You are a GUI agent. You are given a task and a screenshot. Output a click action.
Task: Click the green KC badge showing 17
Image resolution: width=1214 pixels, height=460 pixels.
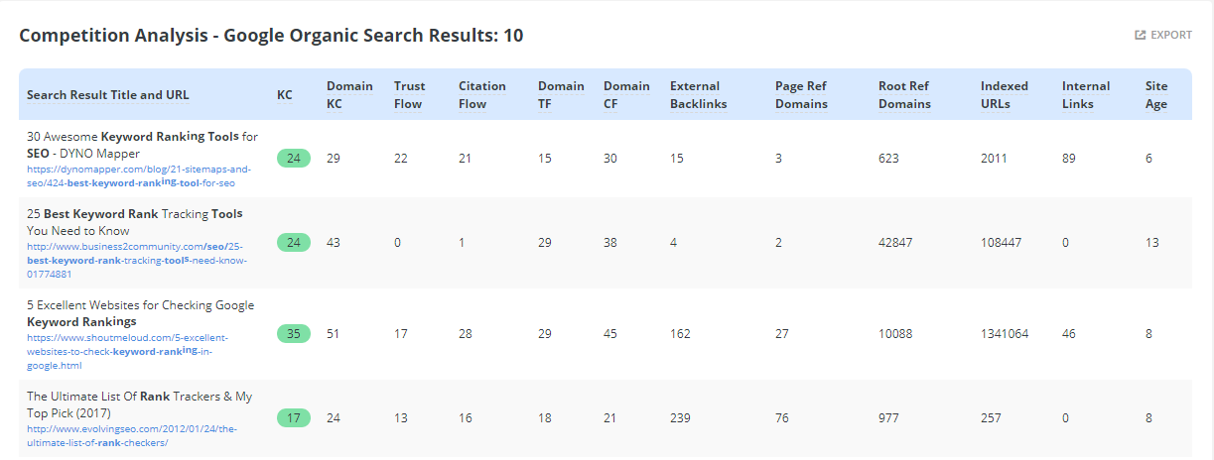tap(293, 418)
